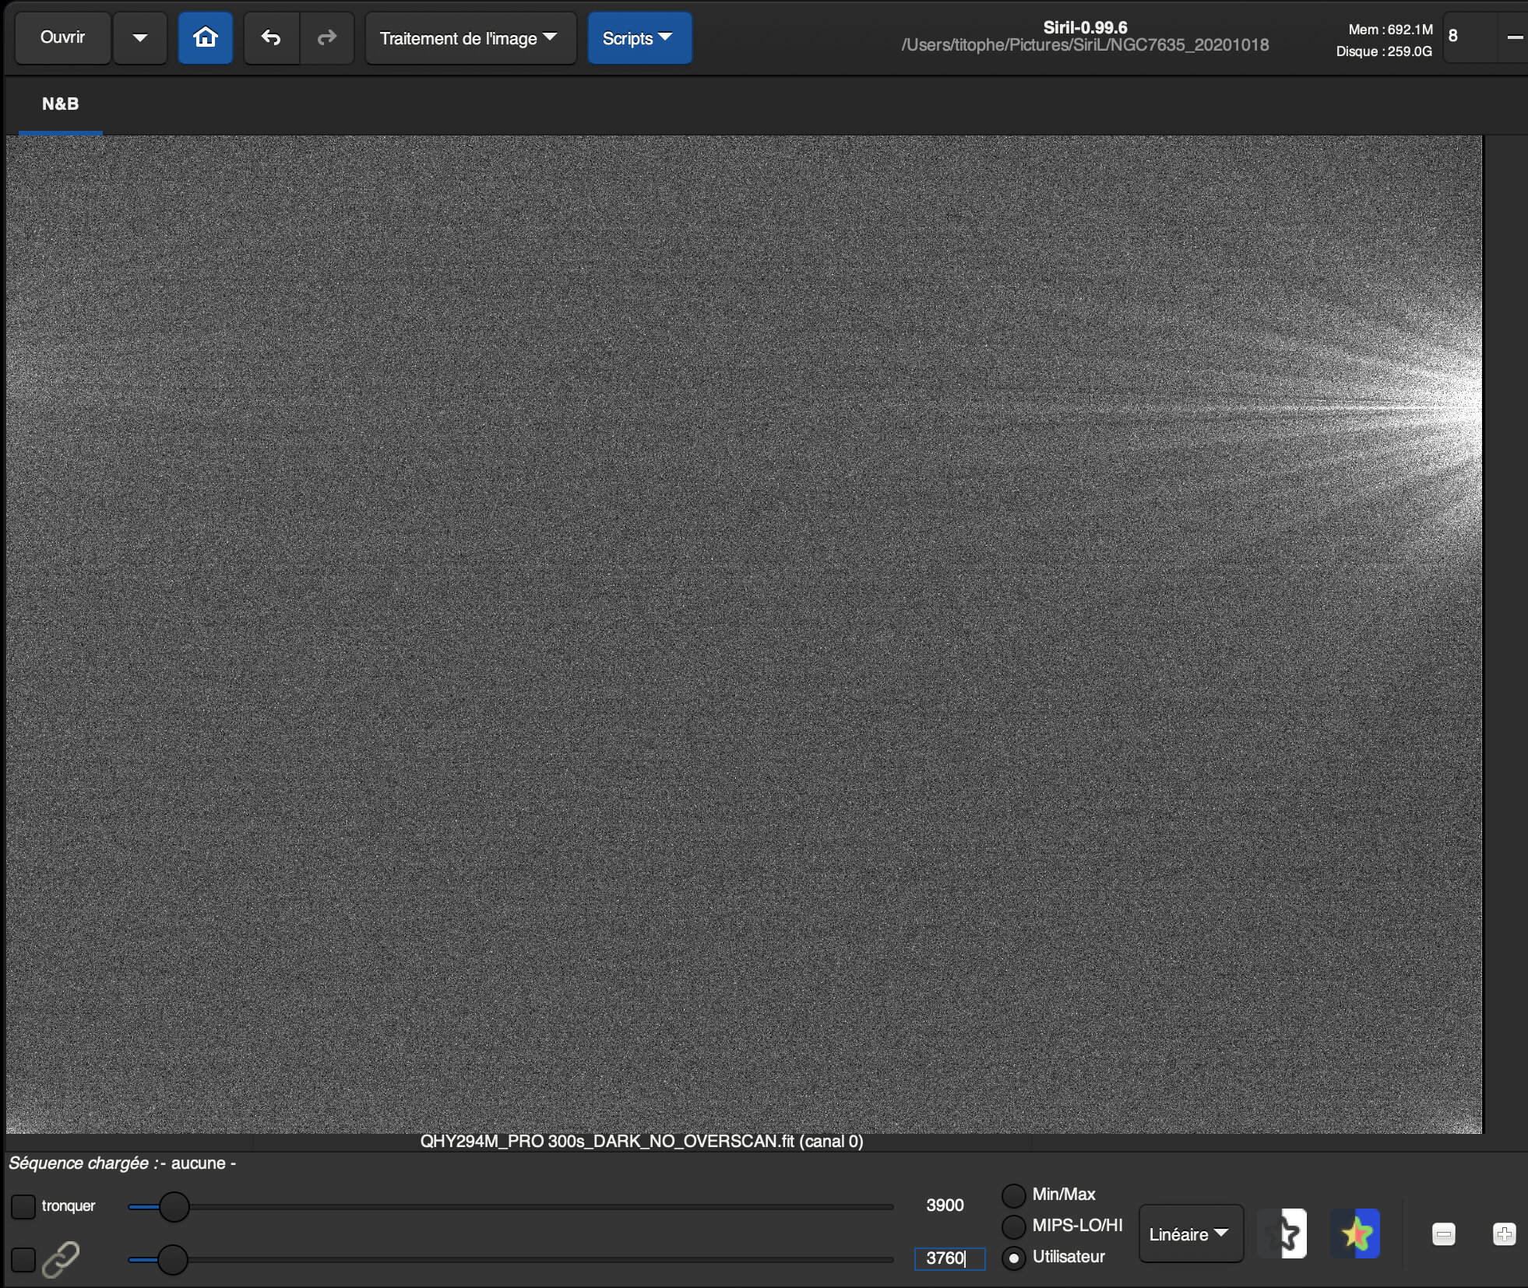This screenshot has width=1528, height=1288.
Task: Click the 3760 low cutoff input field
Action: [949, 1258]
